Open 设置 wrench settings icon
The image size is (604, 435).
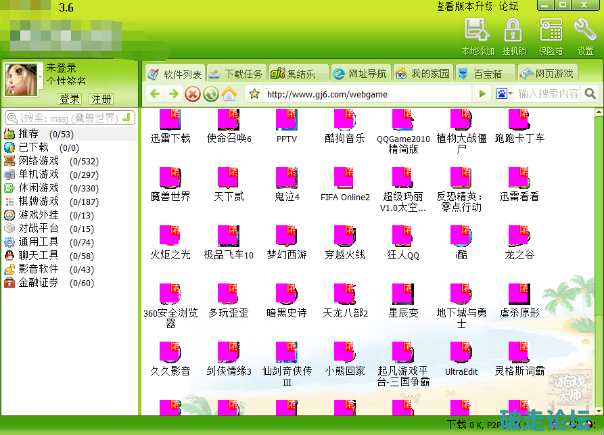[585, 31]
